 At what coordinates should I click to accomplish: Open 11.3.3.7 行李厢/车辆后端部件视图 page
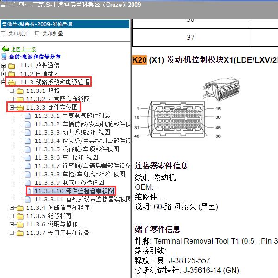pos(82,166)
